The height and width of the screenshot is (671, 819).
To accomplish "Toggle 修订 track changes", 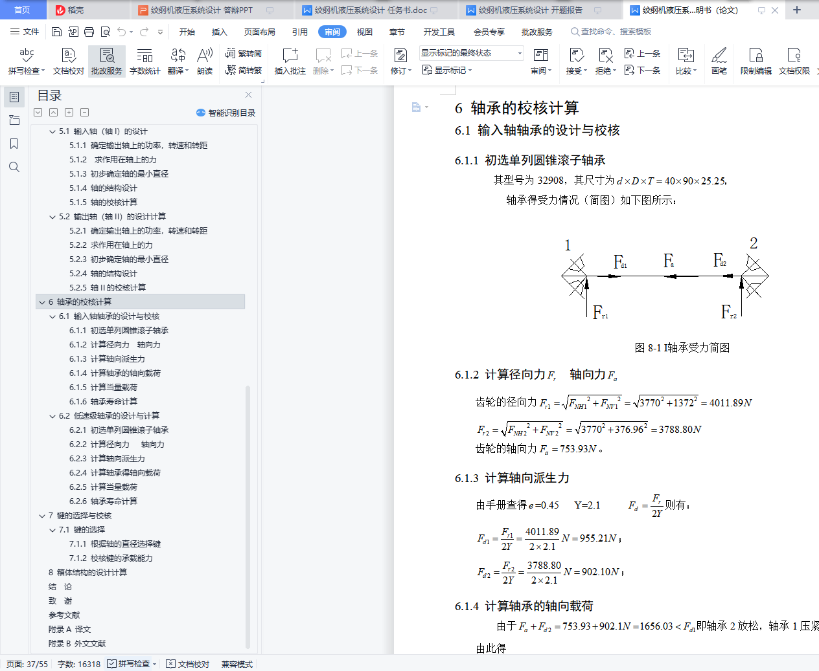I will click(401, 61).
